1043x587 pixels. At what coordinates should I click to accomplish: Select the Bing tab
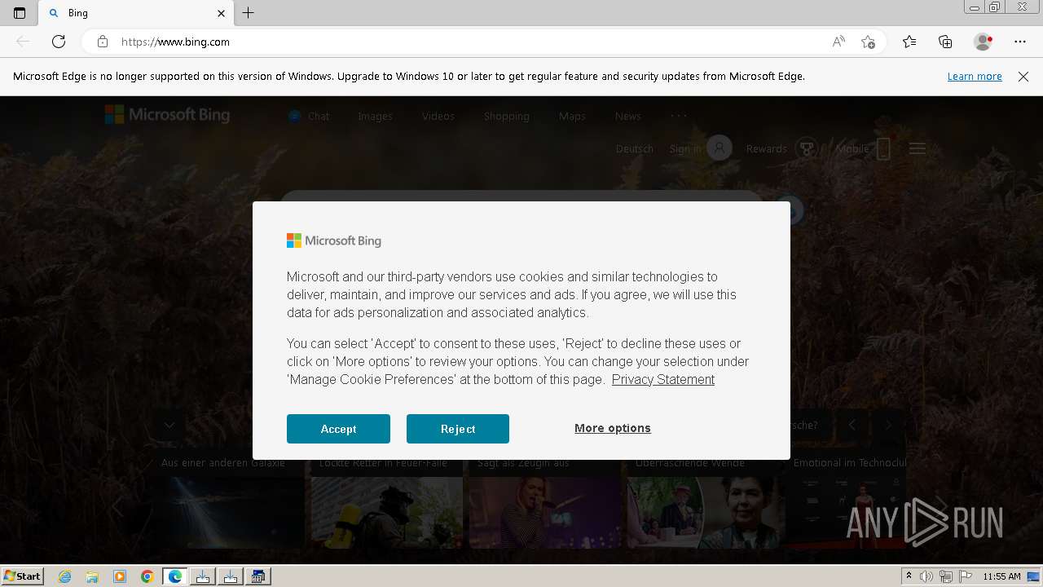(x=136, y=13)
